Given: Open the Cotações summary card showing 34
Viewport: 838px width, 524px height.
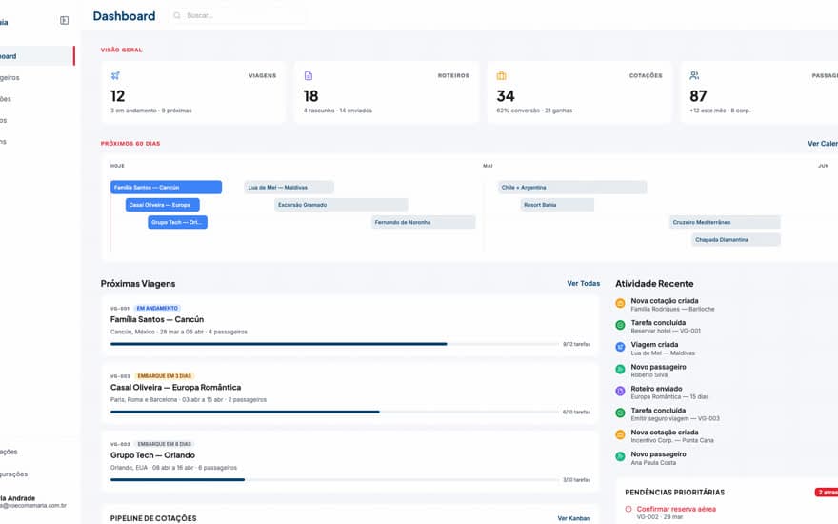Looking at the screenshot, I should pyautogui.click(x=579, y=92).
